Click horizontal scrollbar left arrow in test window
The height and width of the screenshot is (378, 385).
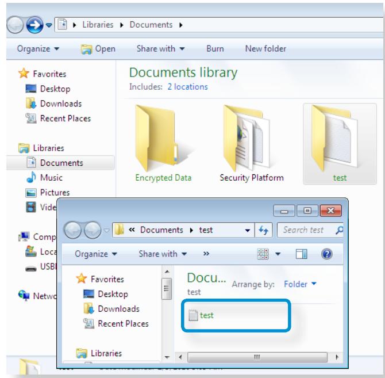coord(180,357)
